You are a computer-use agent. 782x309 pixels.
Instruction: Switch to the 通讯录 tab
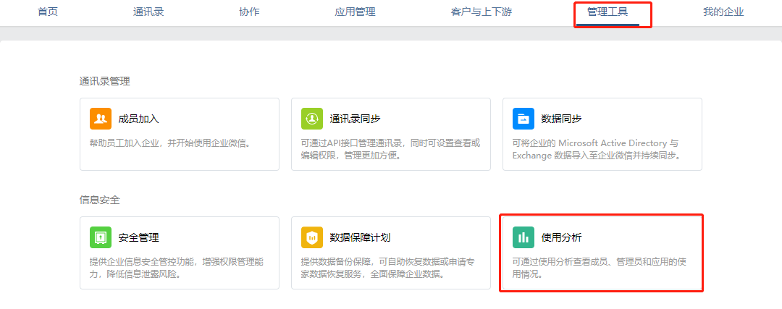coord(148,12)
